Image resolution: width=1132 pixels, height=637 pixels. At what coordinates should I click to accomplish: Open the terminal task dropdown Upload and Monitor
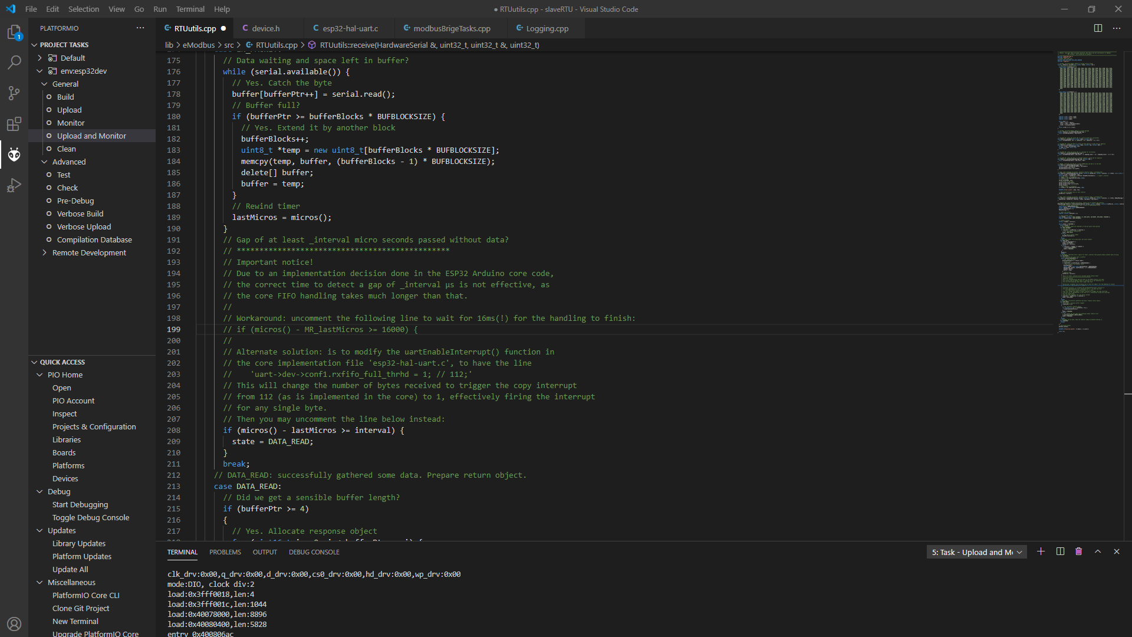tap(976, 552)
